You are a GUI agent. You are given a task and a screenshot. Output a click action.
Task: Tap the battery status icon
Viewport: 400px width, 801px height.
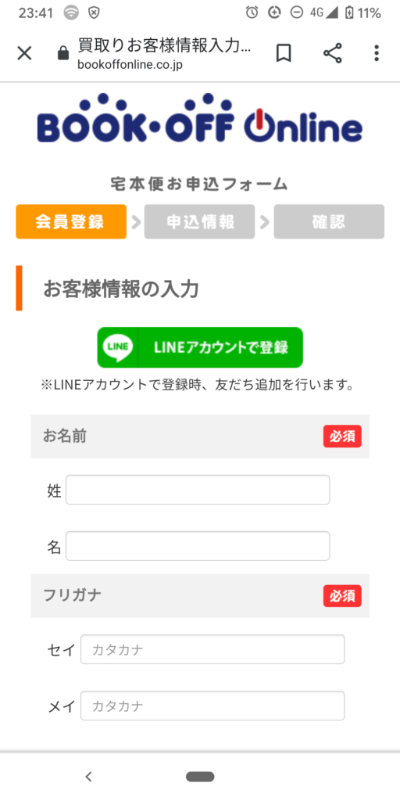[x=349, y=13]
